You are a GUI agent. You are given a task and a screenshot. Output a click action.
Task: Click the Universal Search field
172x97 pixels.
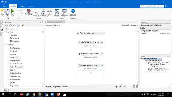(x=152, y=6)
